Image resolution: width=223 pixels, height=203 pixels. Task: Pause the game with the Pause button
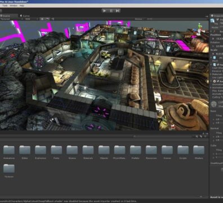tap(111, 11)
